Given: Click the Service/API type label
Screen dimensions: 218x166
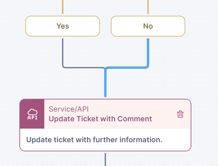Looking at the screenshot, I should point(69,109).
